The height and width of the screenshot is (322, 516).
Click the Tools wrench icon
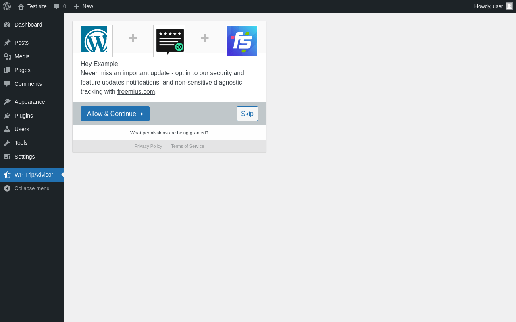(7, 143)
